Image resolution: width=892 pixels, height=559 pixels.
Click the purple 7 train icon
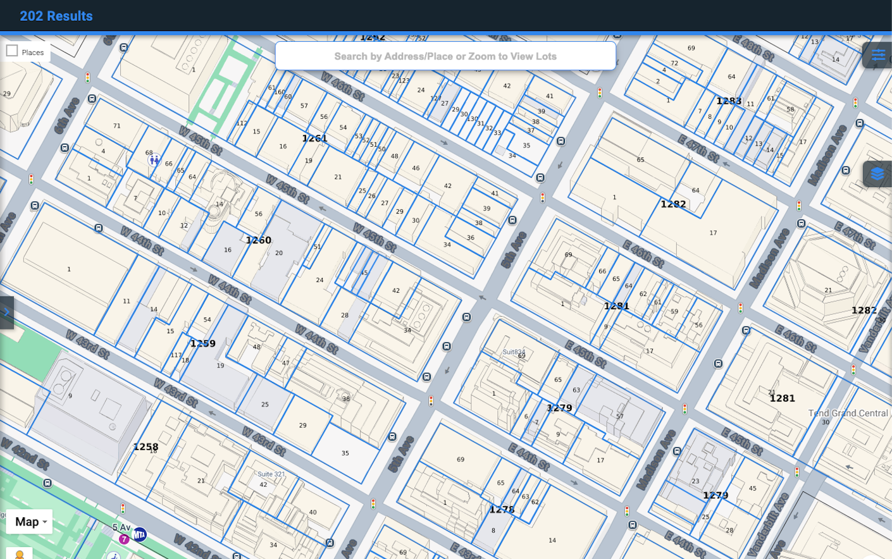click(124, 539)
